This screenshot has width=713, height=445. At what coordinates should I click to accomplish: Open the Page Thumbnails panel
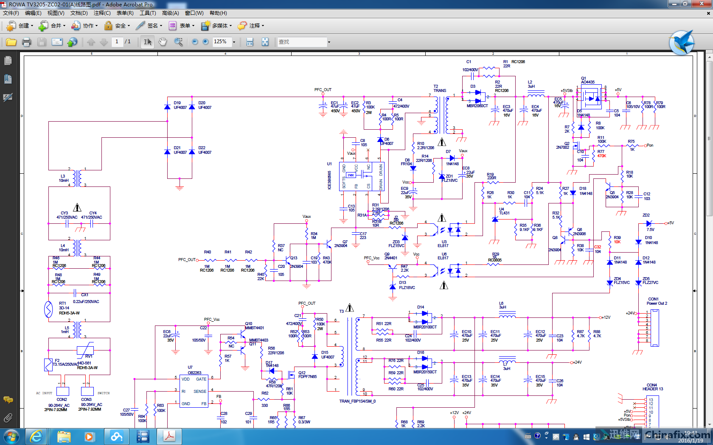tap(8, 61)
